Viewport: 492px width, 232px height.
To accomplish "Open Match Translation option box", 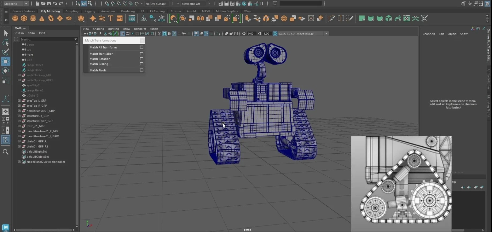I will click(x=142, y=54).
